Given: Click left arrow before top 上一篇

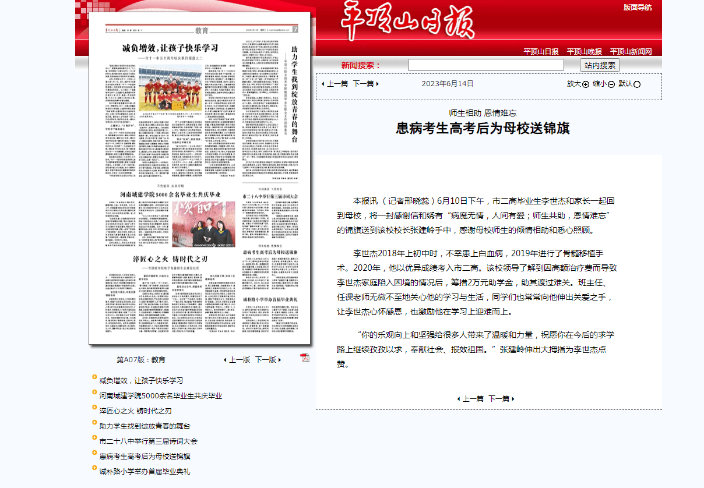Looking at the screenshot, I should point(323,84).
